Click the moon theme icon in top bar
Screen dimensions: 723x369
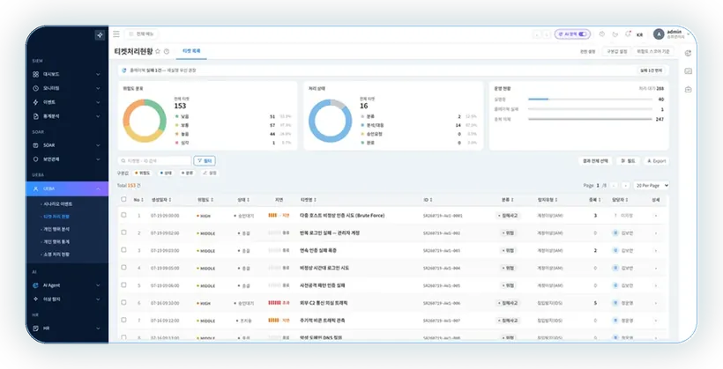pos(615,34)
